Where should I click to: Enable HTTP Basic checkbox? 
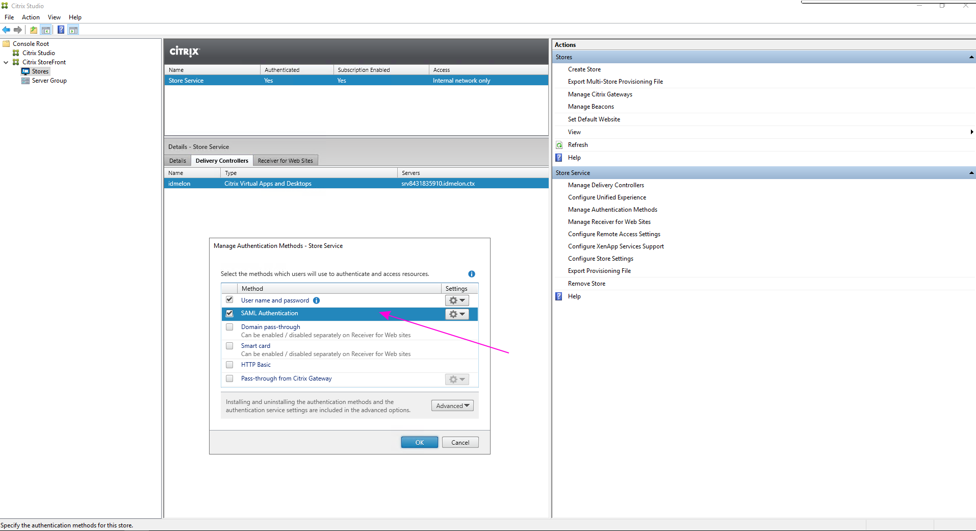(x=229, y=365)
